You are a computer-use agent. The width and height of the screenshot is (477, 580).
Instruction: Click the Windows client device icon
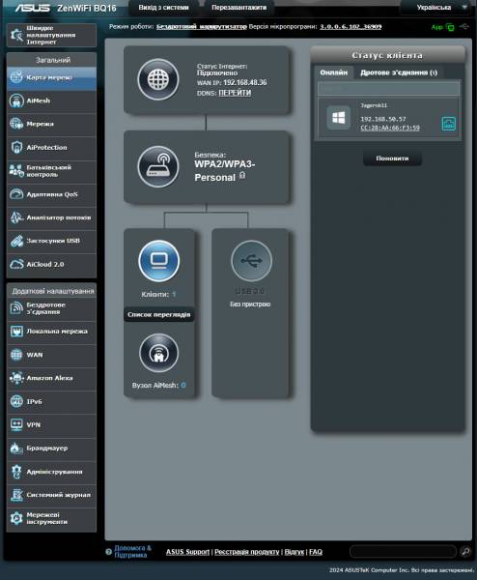(x=339, y=118)
